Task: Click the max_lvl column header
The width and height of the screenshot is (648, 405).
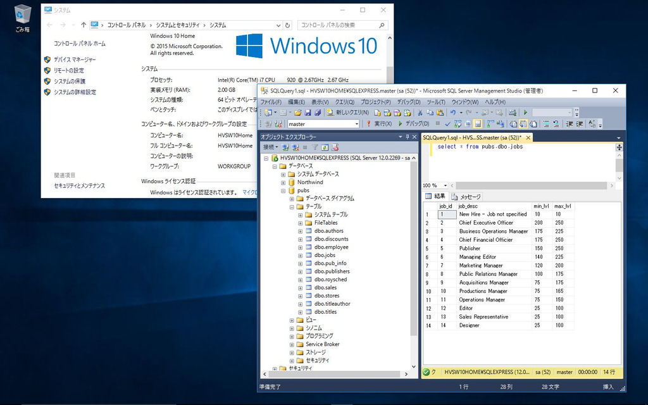Action: point(563,206)
